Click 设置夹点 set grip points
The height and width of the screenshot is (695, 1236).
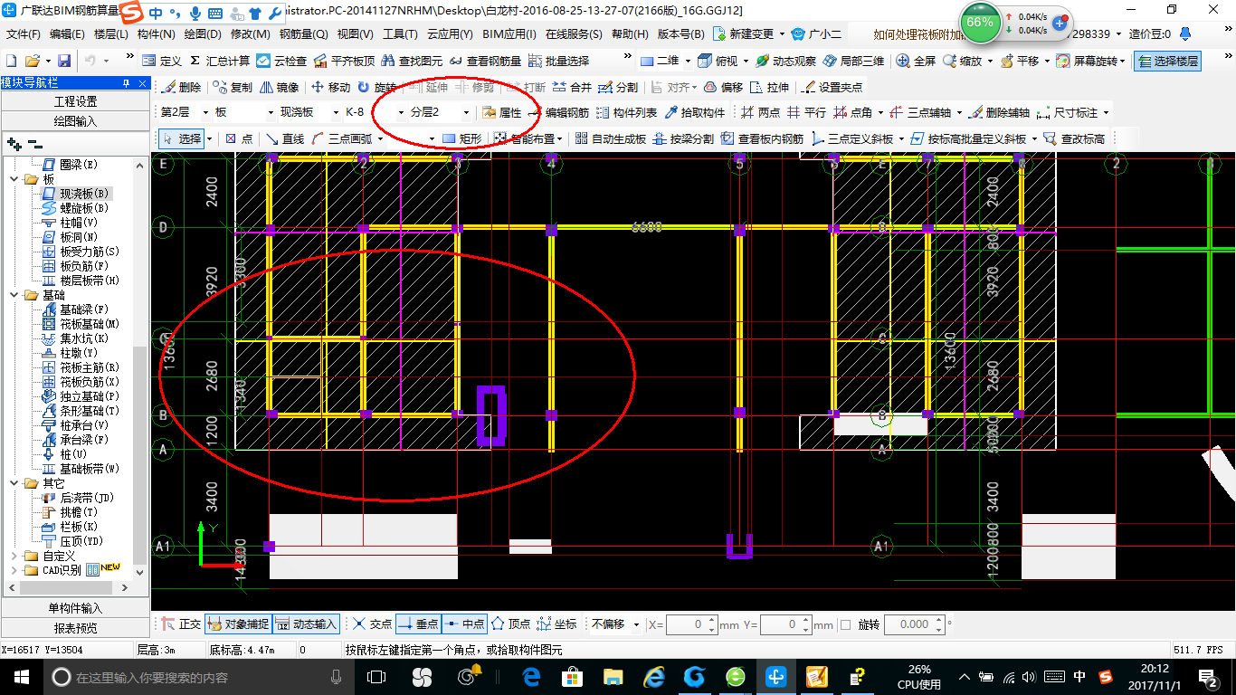tap(832, 88)
